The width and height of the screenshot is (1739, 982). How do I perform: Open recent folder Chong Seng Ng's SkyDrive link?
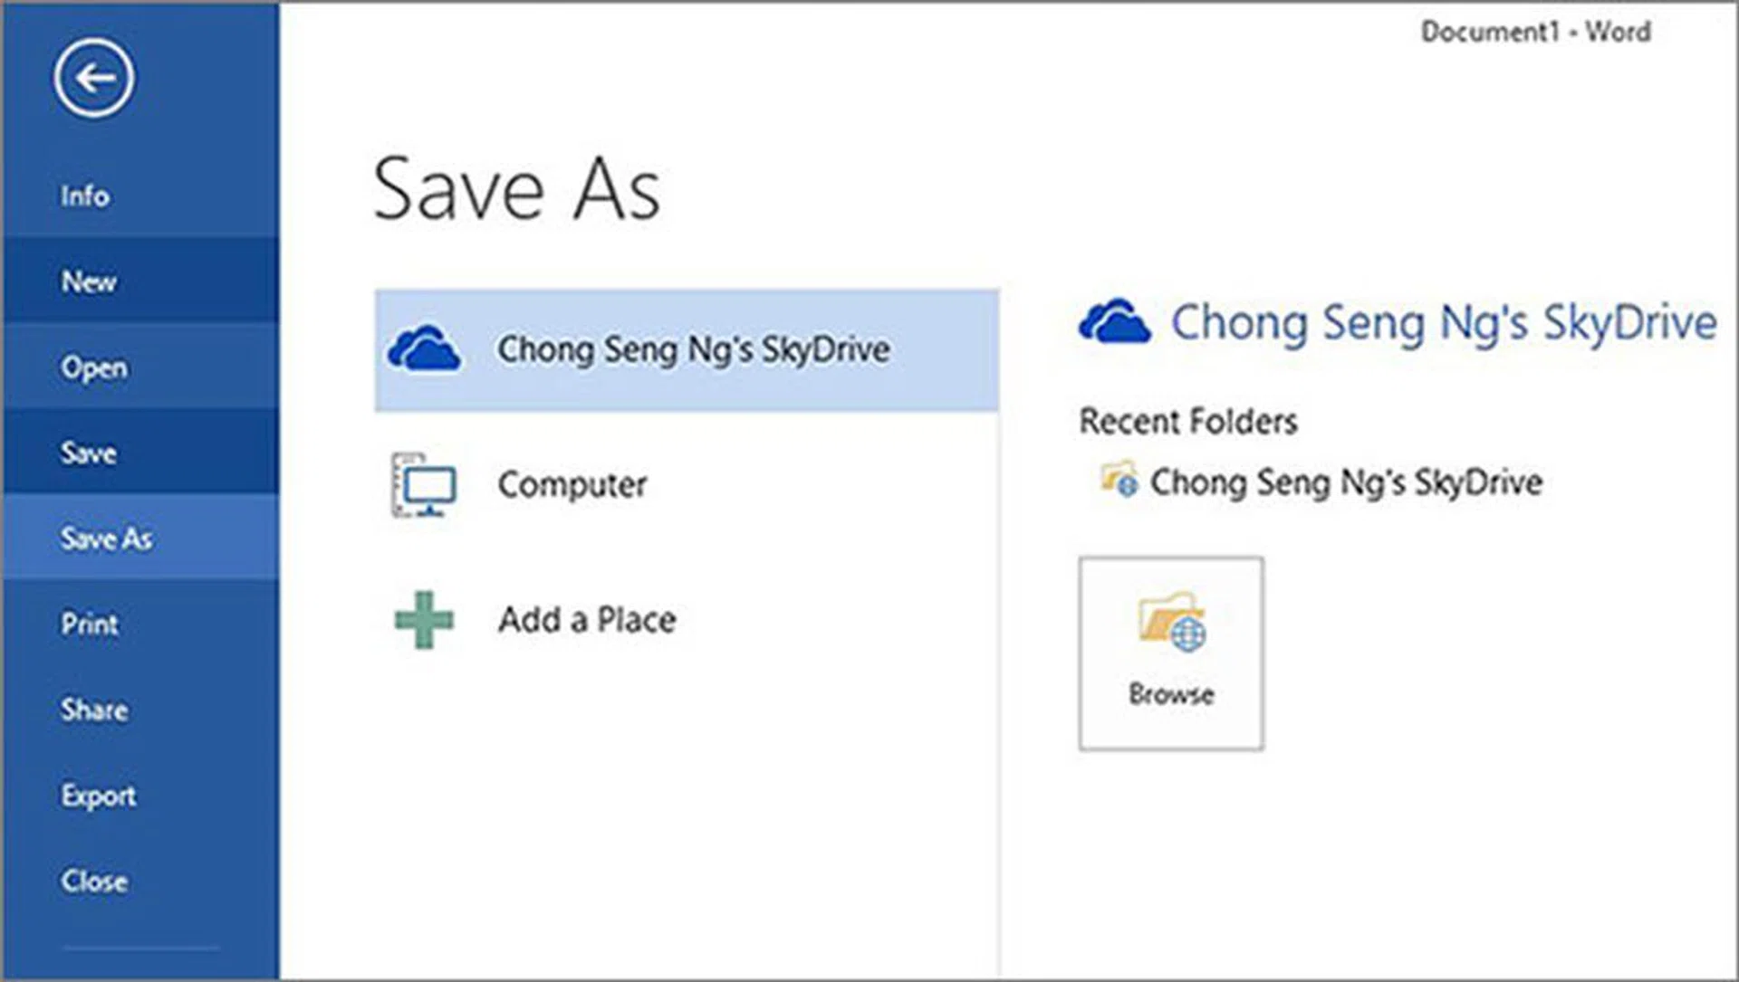pyautogui.click(x=1346, y=482)
